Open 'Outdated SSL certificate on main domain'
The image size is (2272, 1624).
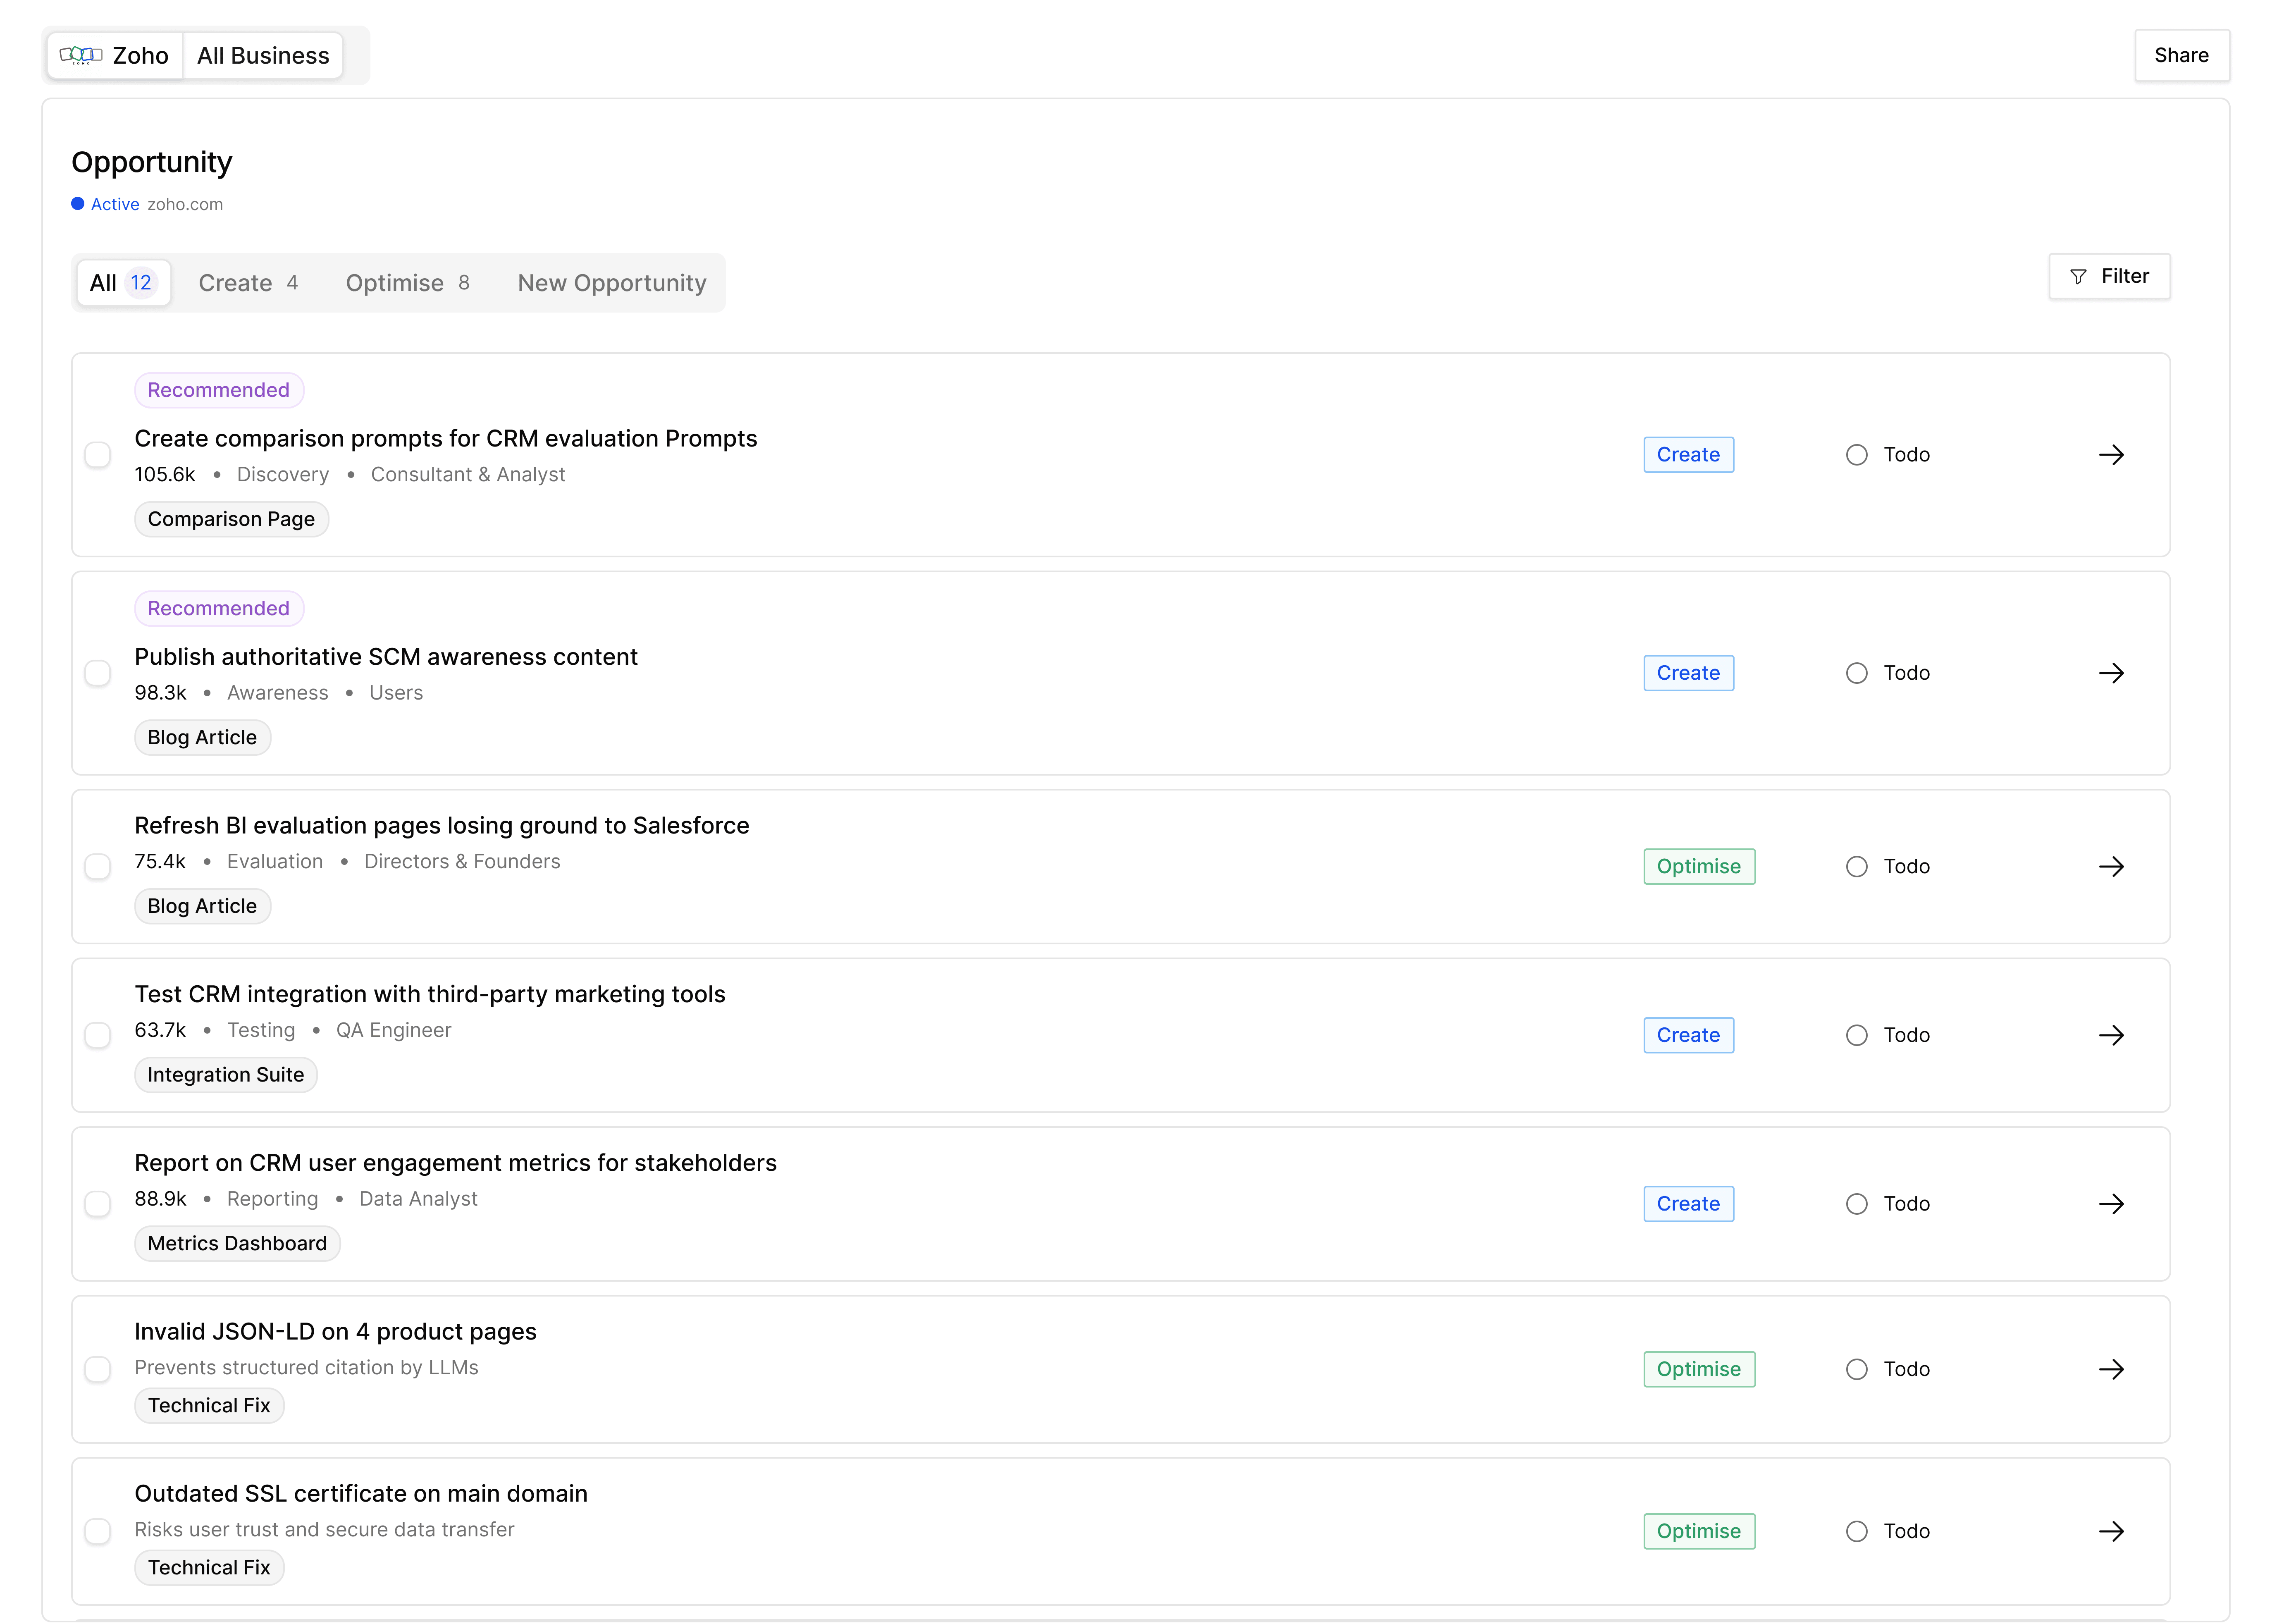coord(361,1494)
